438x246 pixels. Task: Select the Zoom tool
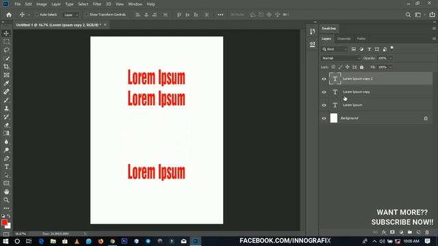tap(6, 200)
